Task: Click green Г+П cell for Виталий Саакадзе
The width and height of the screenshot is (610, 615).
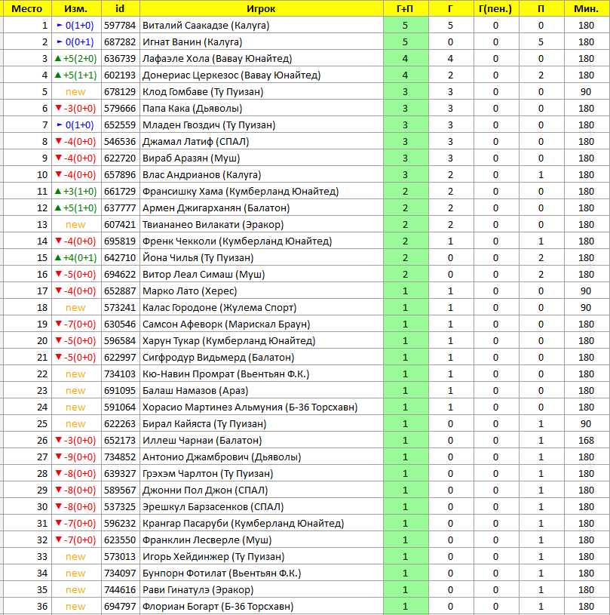Action: pos(406,26)
